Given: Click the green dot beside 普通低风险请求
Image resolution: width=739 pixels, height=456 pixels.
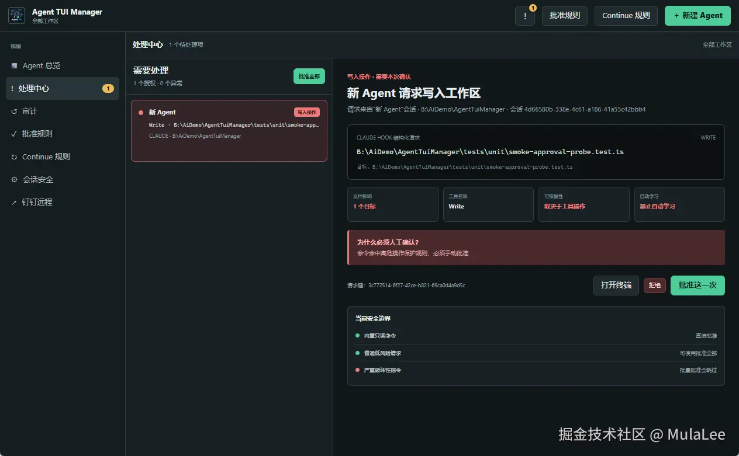Looking at the screenshot, I should coord(357,353).
